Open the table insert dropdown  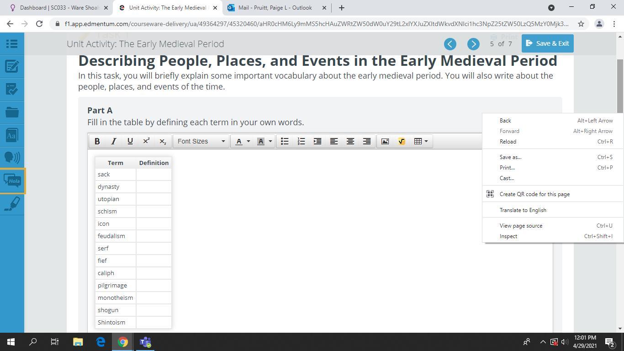coord(421,141)
